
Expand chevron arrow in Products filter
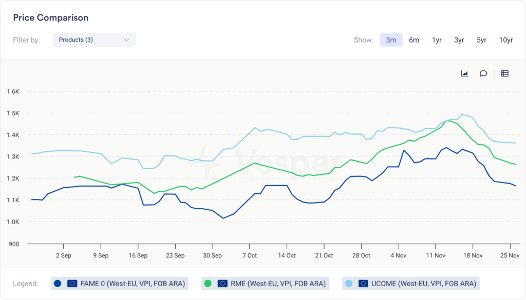[x=126, y=40]
